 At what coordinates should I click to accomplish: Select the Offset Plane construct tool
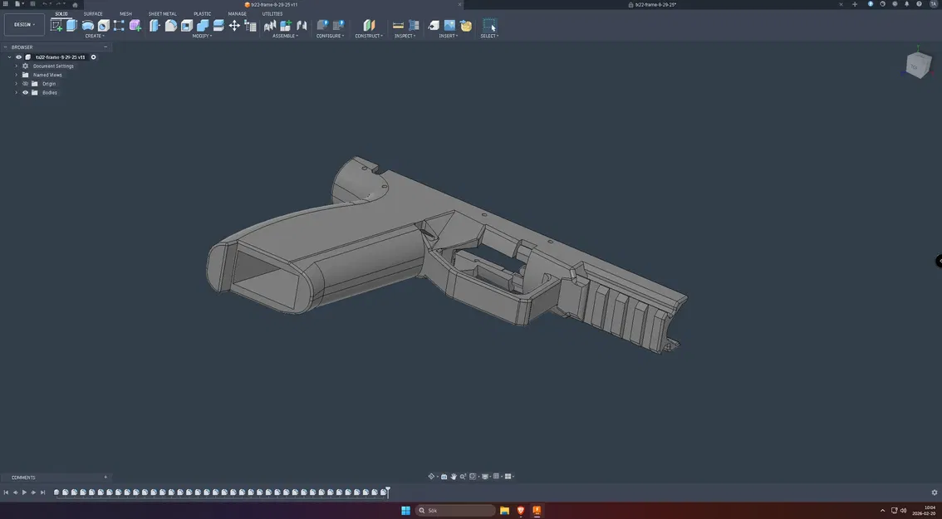tap(369, 25)
